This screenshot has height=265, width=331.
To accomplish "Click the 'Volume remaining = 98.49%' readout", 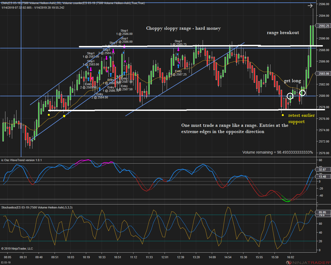I will pos(277,152).
